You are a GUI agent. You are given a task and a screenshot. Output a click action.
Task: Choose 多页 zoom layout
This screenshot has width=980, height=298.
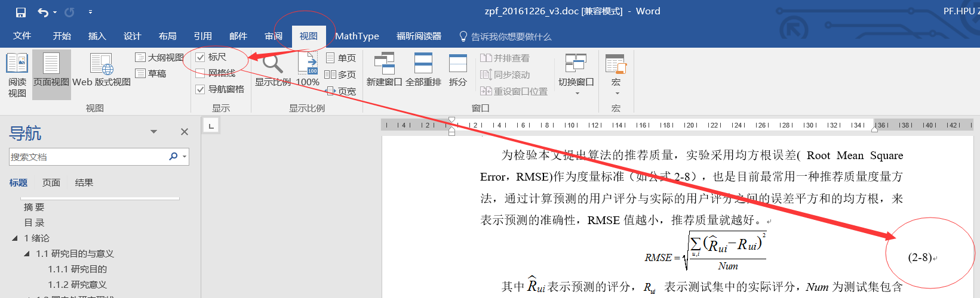click(x=341, y=74)
